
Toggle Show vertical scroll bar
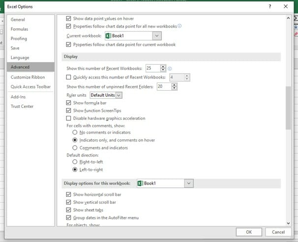point(68,202)
